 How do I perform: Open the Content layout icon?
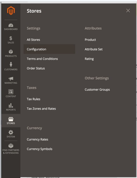[x=11, y=92]
